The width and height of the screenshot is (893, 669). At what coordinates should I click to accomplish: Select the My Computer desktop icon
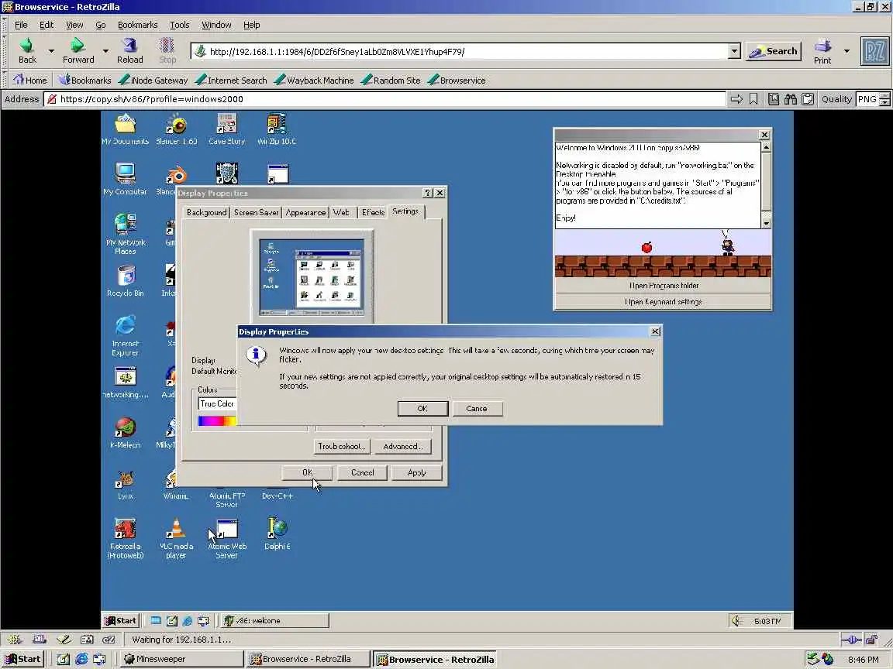[x=126, y=179]
